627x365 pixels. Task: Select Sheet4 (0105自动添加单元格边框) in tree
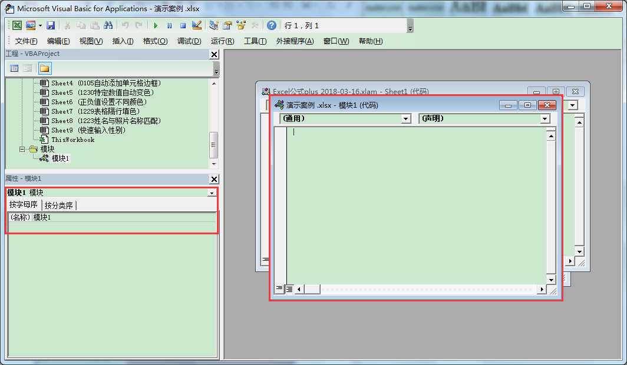point(106,83)
